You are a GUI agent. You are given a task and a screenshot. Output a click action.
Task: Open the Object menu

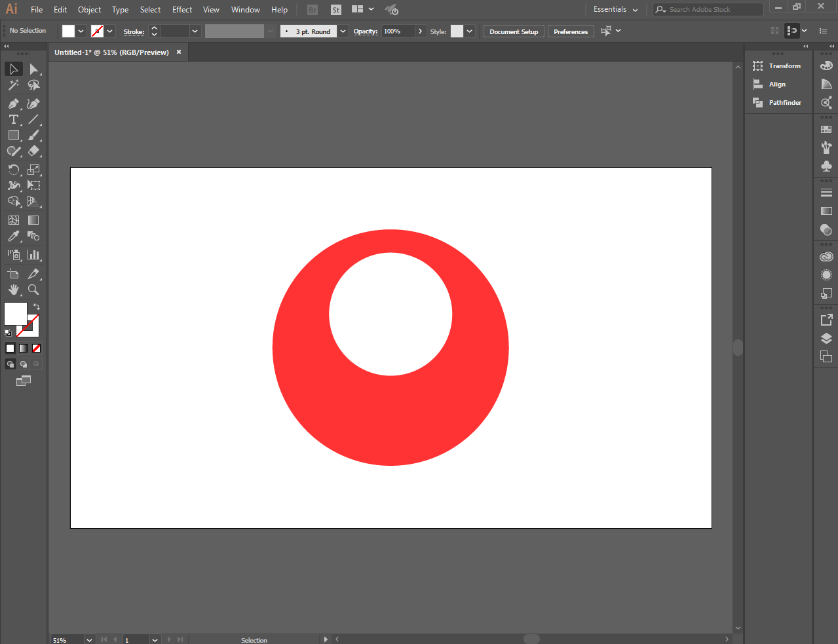(x=89, y=10)
